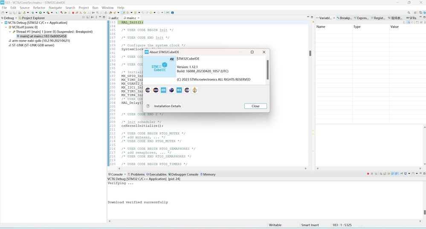This screenshot has width=426, height=229.
Task: Click the Variables view menu dots icon
Action: pos(425,22)
